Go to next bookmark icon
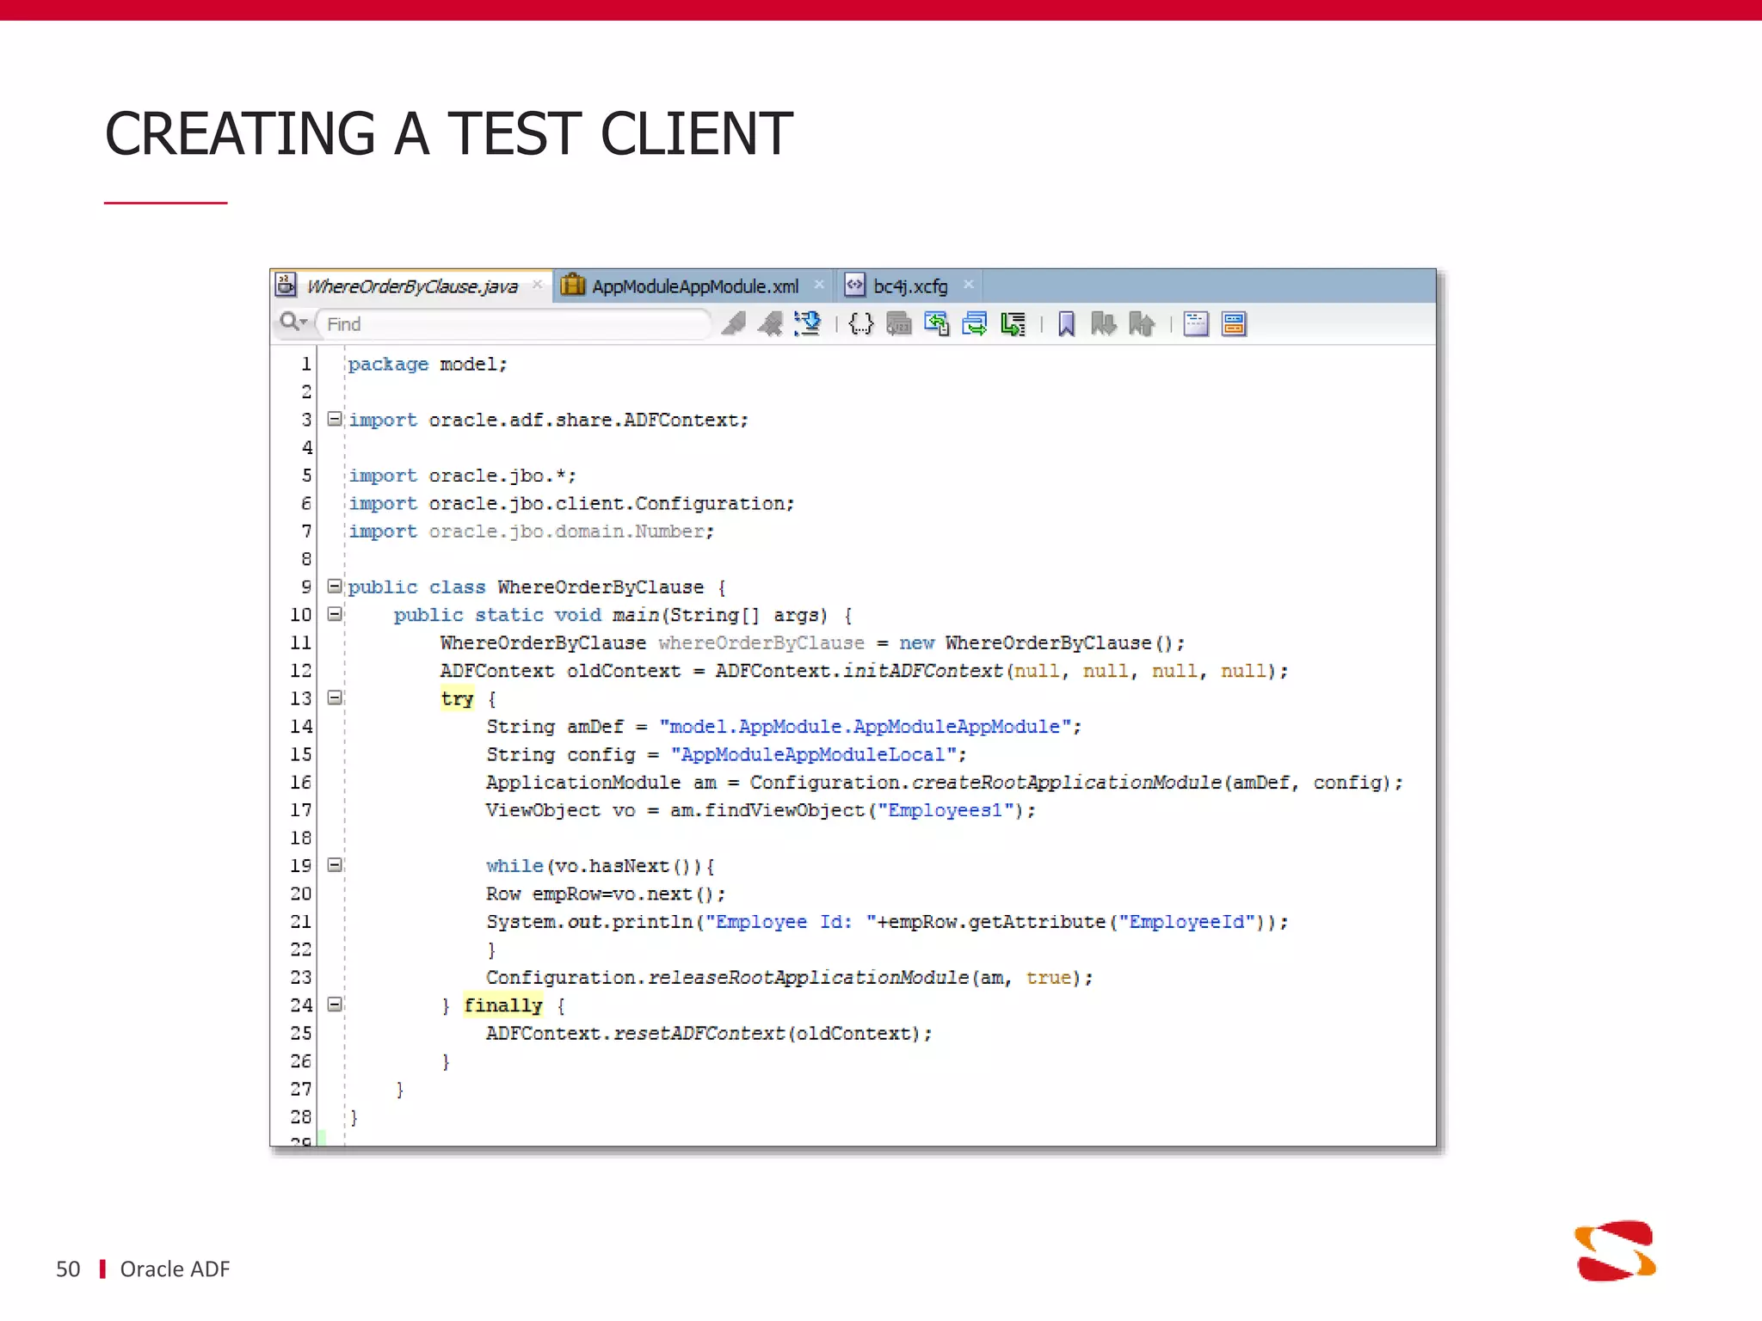 [x=1103, y=324]
